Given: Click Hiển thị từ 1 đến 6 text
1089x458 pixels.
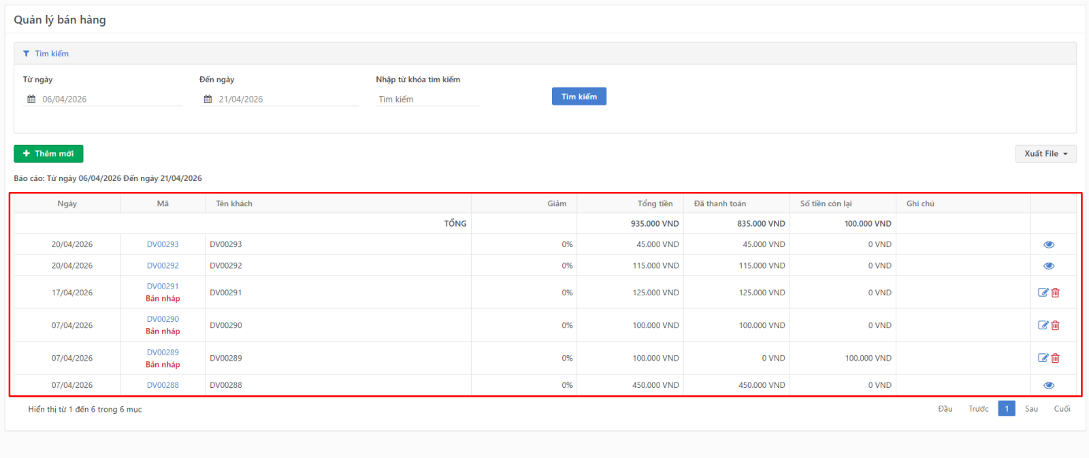Looking at the screenshot, I should (x=85, y=410).
